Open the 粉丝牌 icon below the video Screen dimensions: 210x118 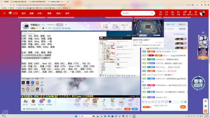click(33, 102)
